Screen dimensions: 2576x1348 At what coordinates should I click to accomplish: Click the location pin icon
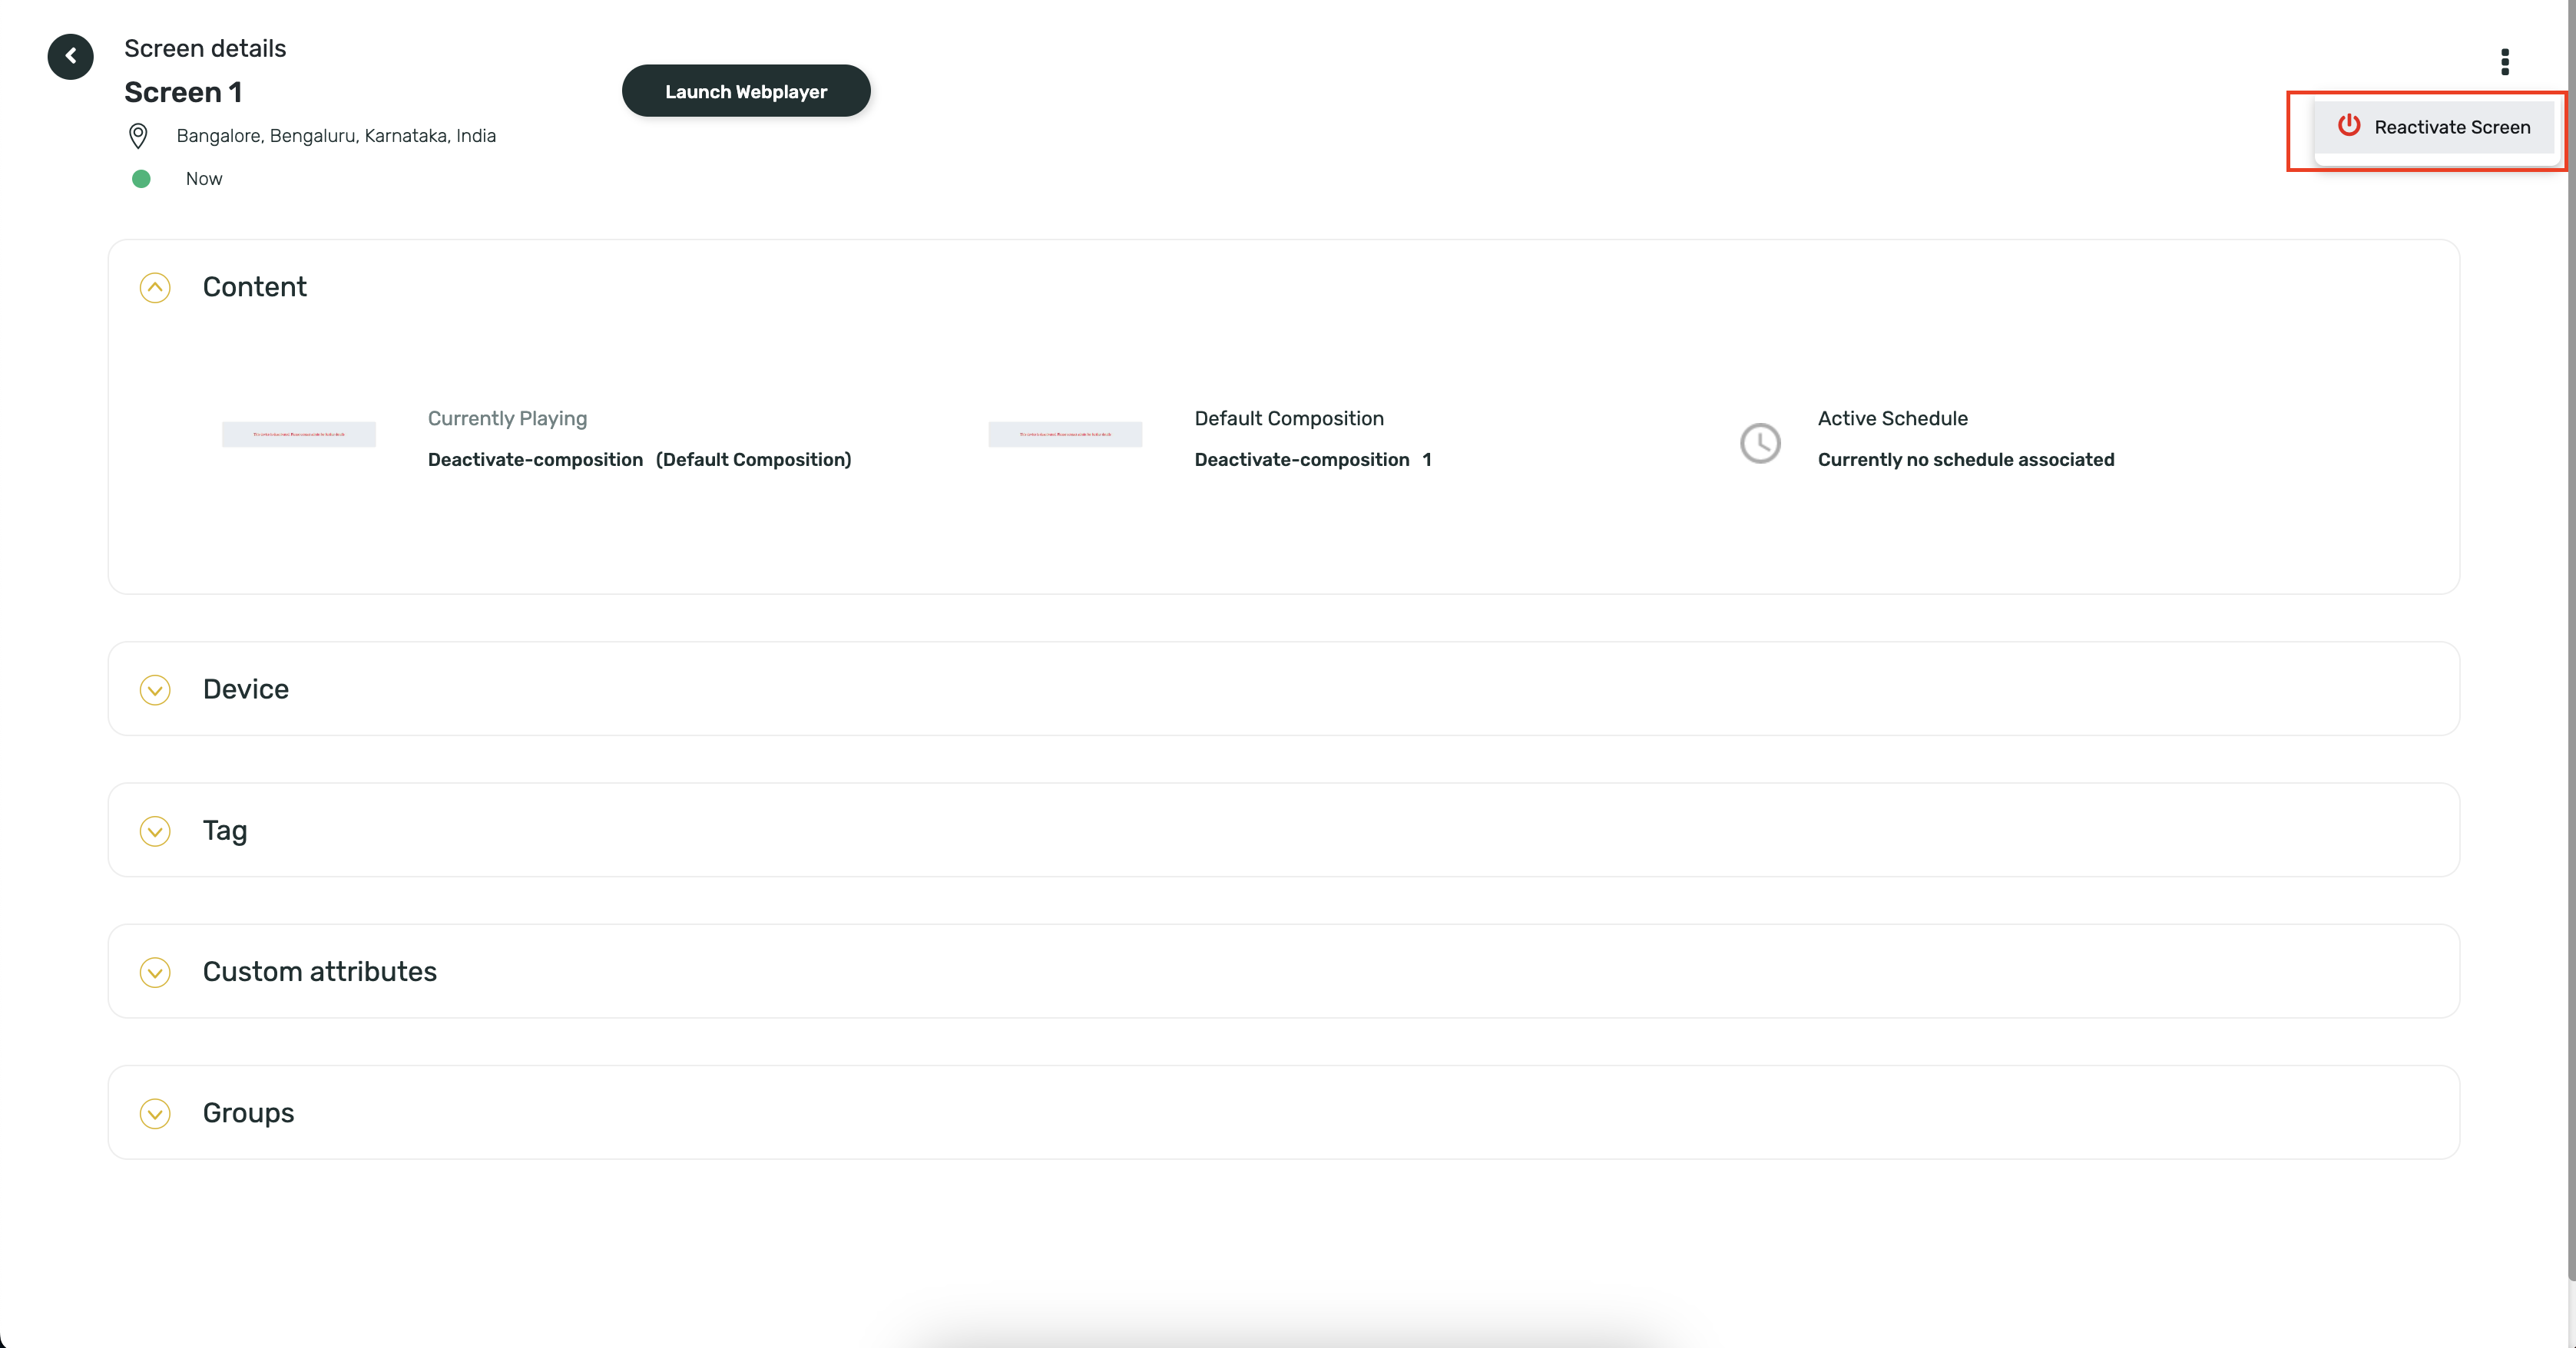(138, 136)
